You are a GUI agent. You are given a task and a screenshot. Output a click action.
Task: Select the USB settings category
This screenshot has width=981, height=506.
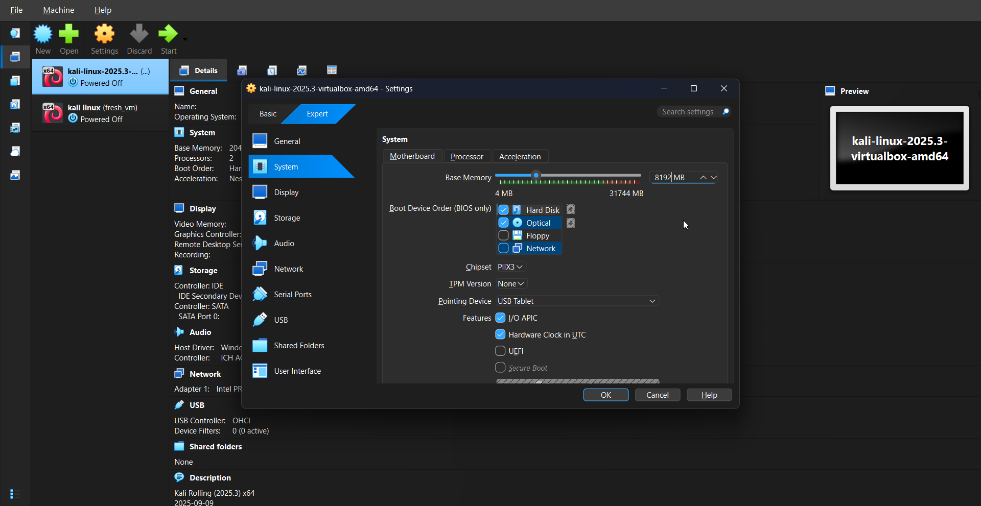click(x=281, y=320)
